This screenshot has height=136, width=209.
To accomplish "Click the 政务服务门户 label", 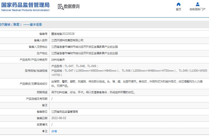I will pyautogui.click(x=198, y=9).
